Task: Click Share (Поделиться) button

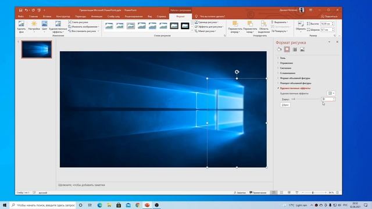Action: 329,17
